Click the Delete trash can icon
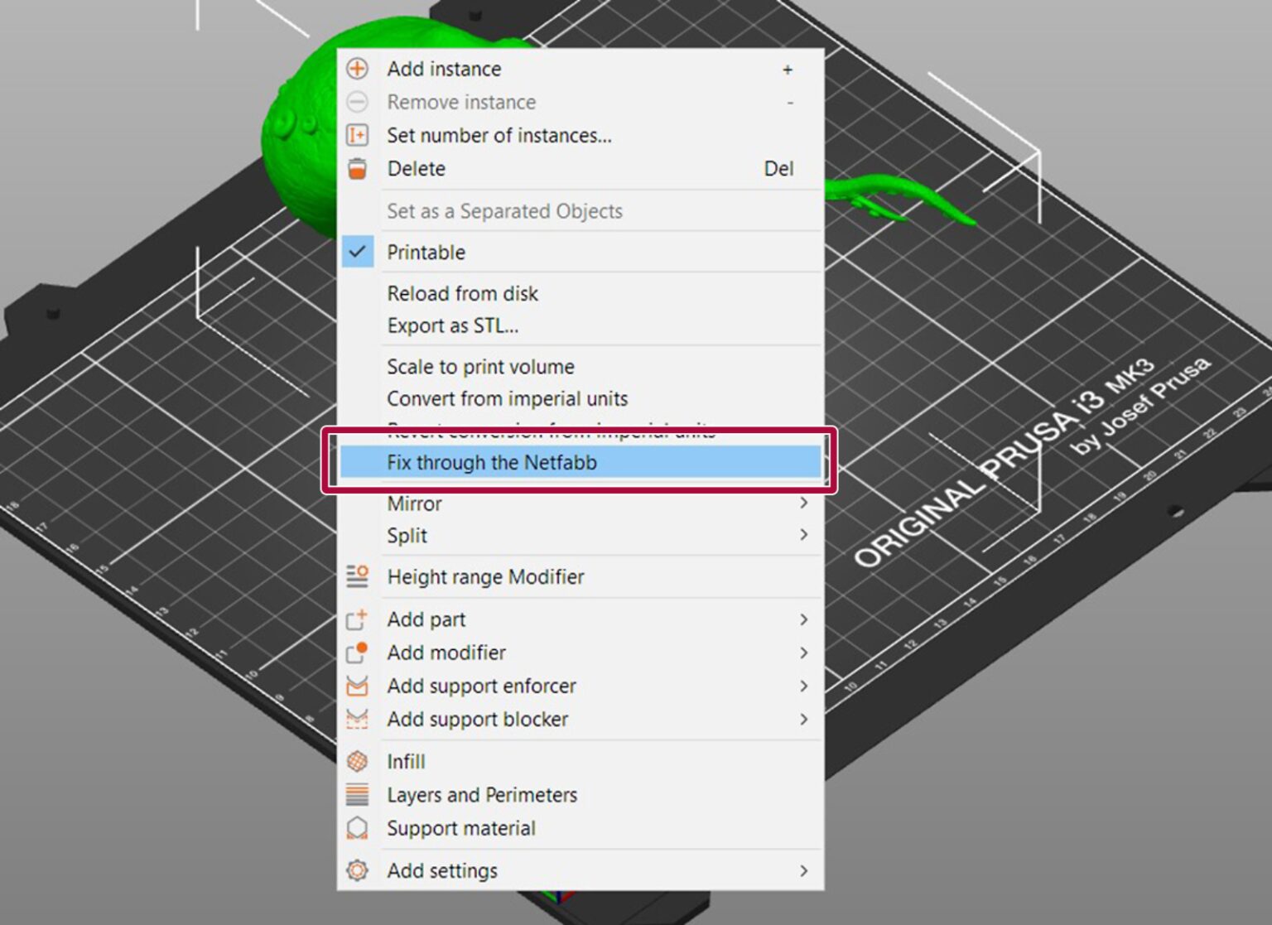Viewport: 1272px width, 925px height. point(357,168)
